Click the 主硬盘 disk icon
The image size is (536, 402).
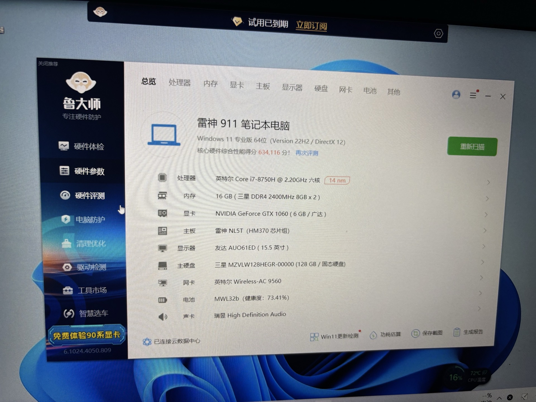tap(162, 265)
